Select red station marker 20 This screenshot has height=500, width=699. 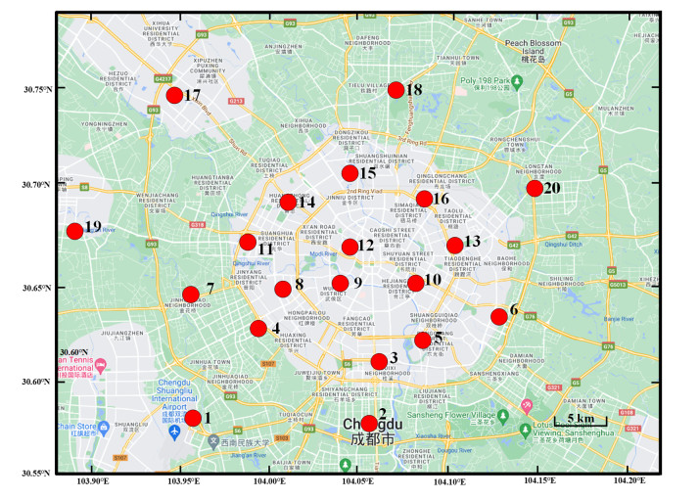(x=535, y=188)
